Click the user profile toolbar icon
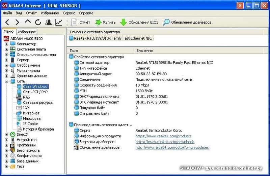The height and width of the screenshot is (176, 270). coord(48,22)
